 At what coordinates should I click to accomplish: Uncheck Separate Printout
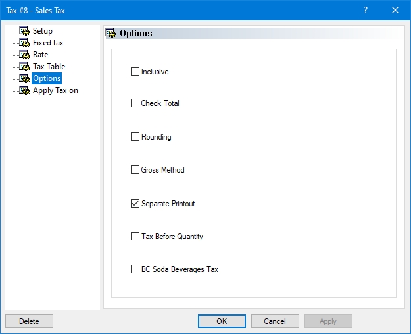click(135, 204)
